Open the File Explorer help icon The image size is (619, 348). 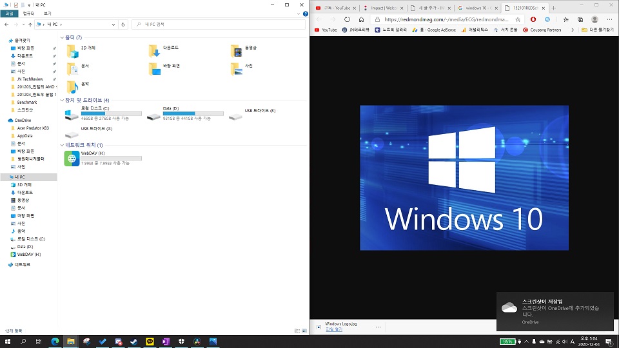(x=305, y=14)
